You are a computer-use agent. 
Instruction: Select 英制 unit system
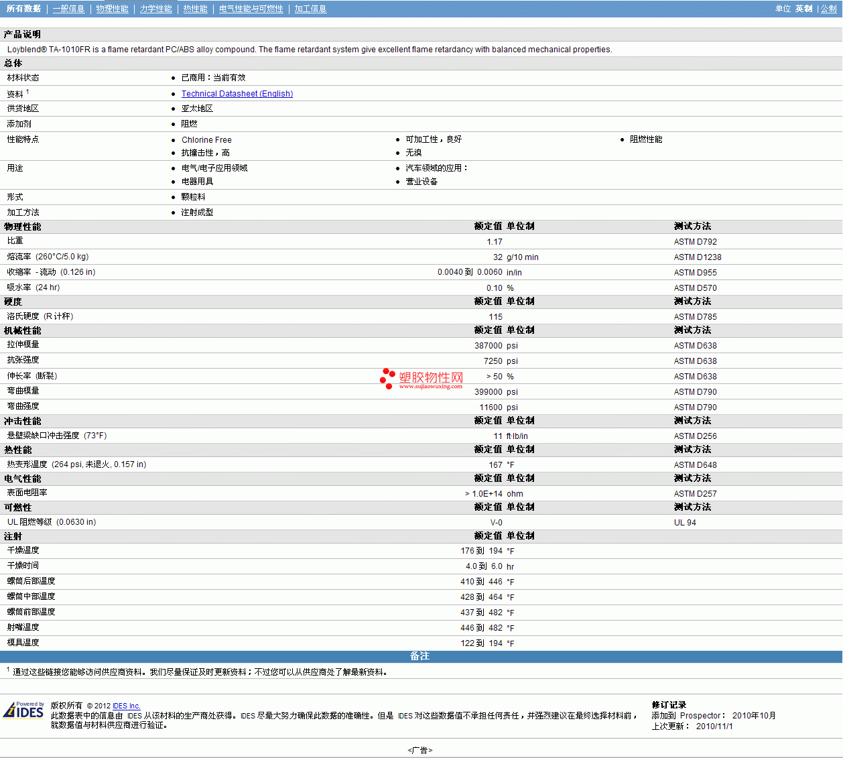[x=803, y=9]
